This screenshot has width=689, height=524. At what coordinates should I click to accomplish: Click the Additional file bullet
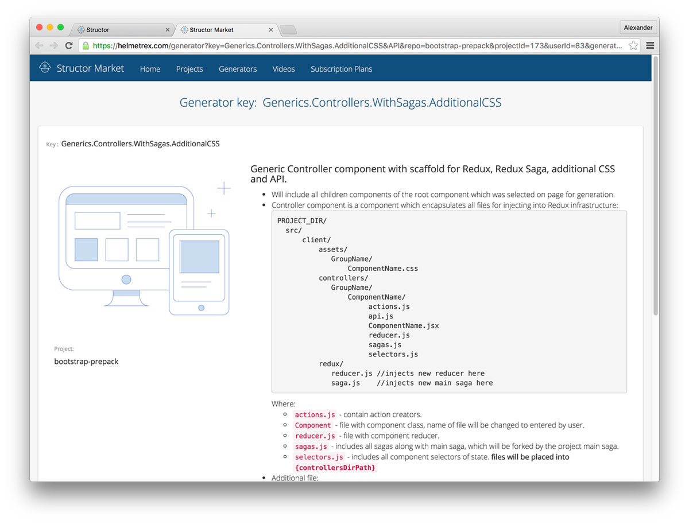click(x=295, y=478)
